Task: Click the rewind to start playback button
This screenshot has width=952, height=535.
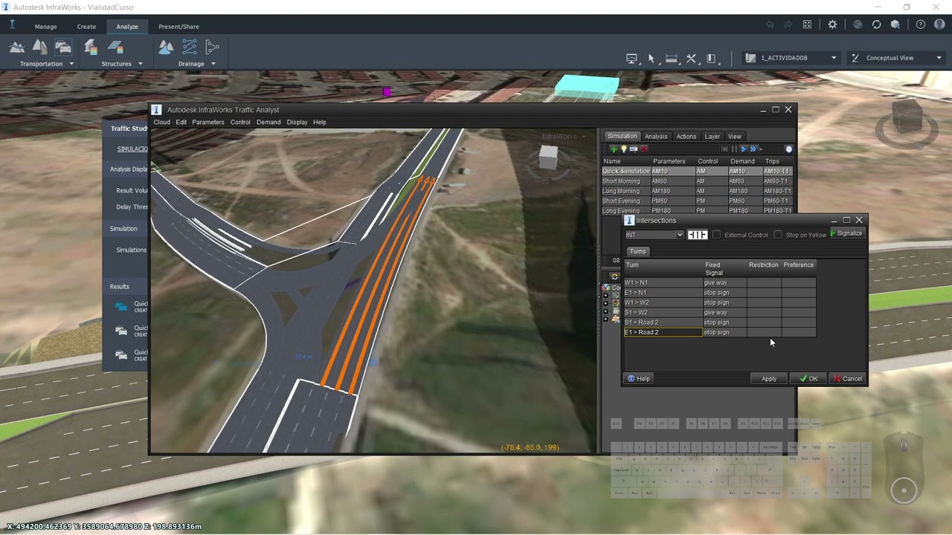Action: point(724,149)
